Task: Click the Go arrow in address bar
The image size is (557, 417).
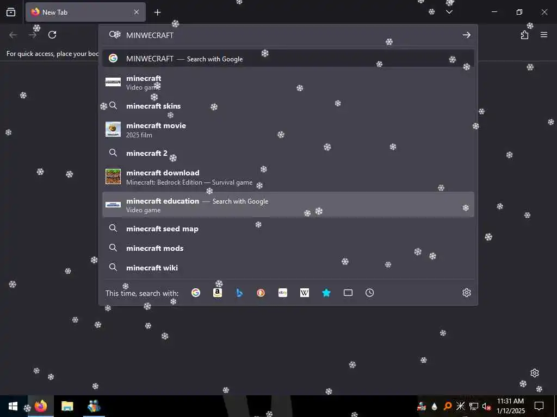Action: (x=466, y=35)
